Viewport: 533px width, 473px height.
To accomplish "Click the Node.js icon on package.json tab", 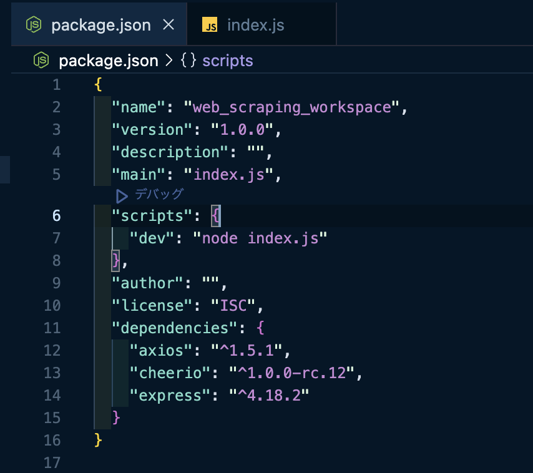I will tap(34, 25).
